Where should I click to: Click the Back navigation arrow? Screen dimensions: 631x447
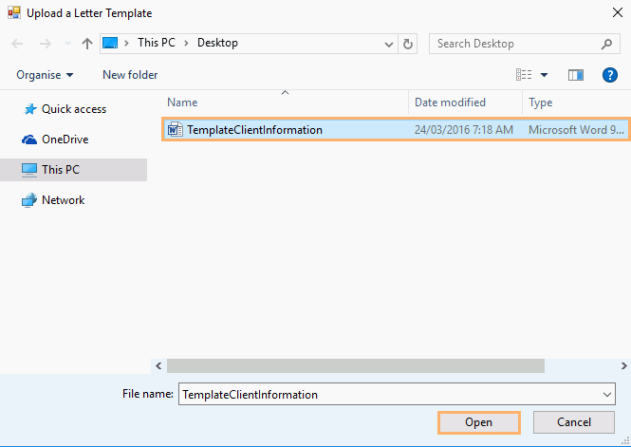[18, 44]
